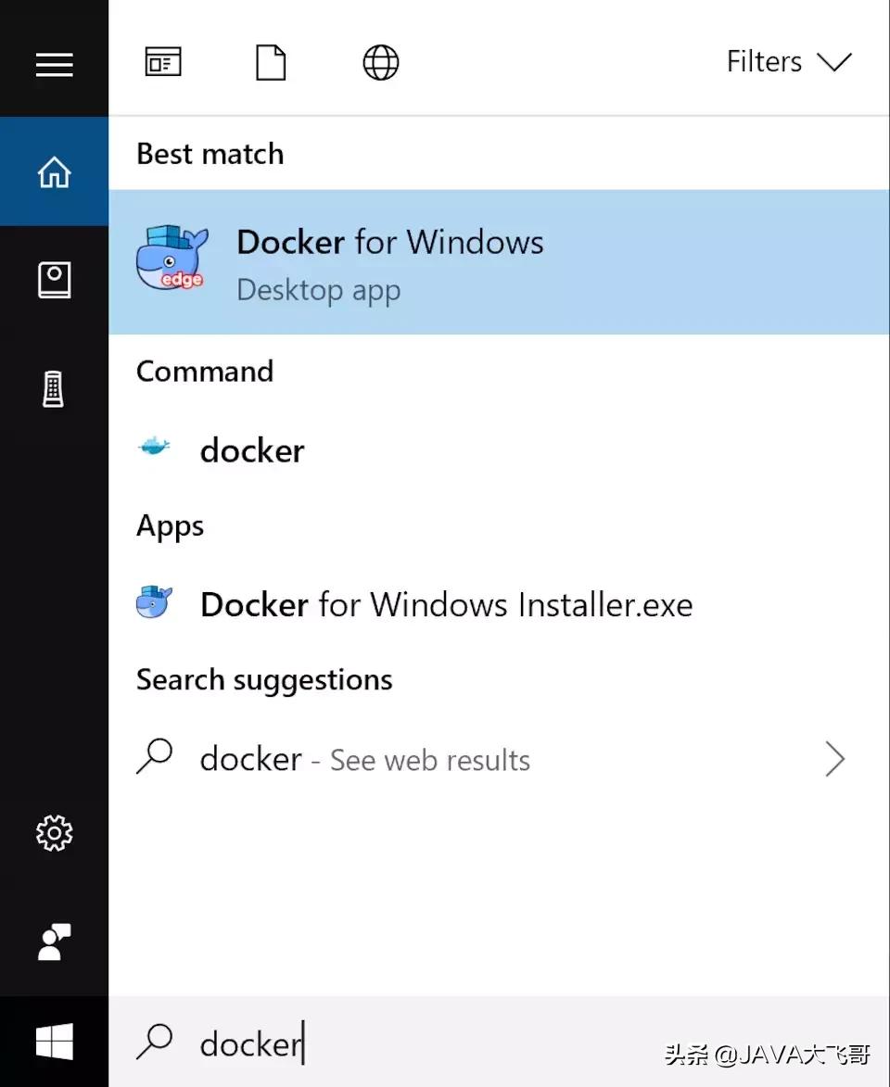Open the Start menu Windows logo
Viewport: 890px width, 1087px height.
point(54,1042)
